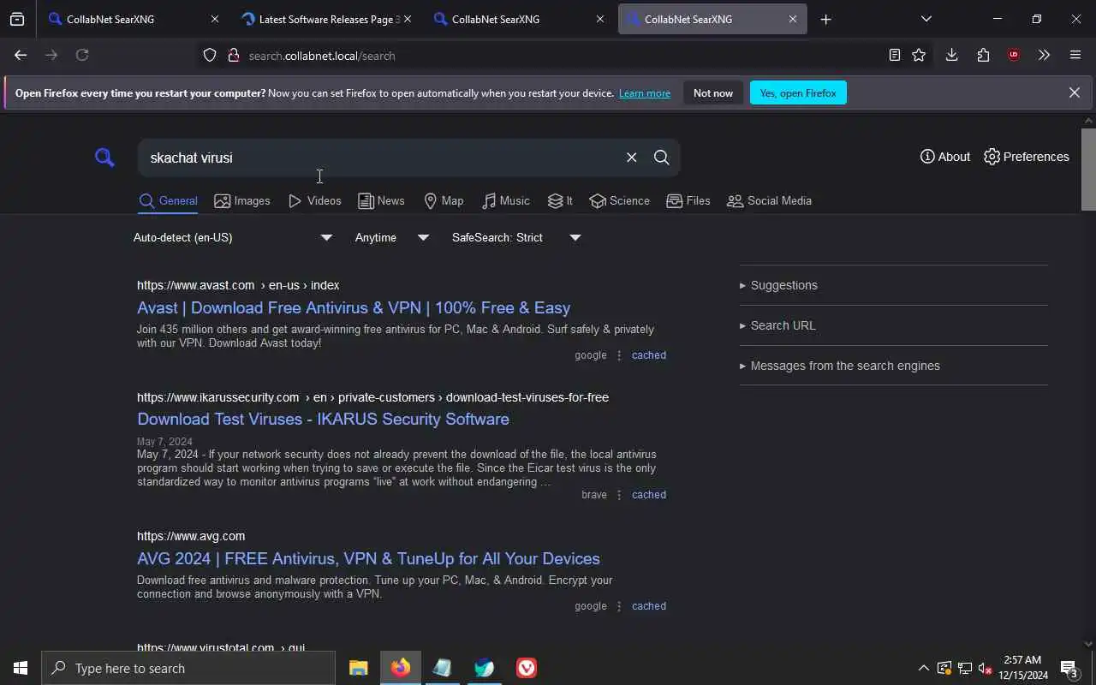
Task: Open the Extensions puzzle icon
Action: click(x=983, y=55)
